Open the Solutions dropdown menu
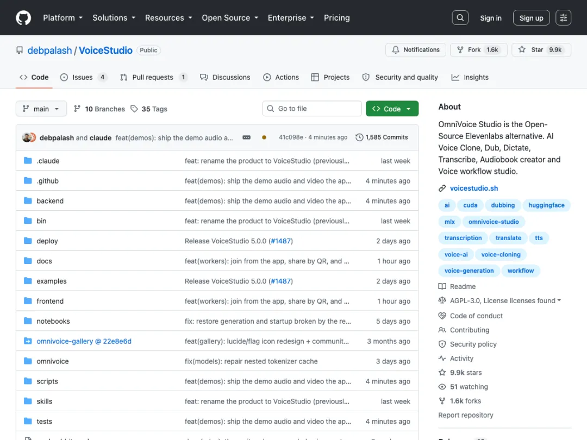The width and height of the screenshot is (587, 440). [x=114, y=17]
